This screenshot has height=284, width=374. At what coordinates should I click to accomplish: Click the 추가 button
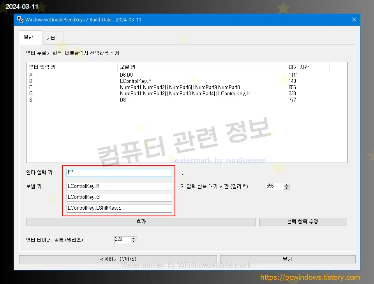141,222
